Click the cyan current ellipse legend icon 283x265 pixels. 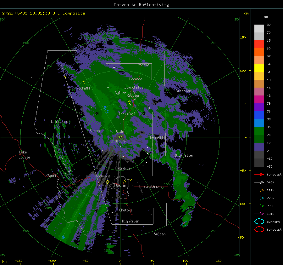[259, 222]
